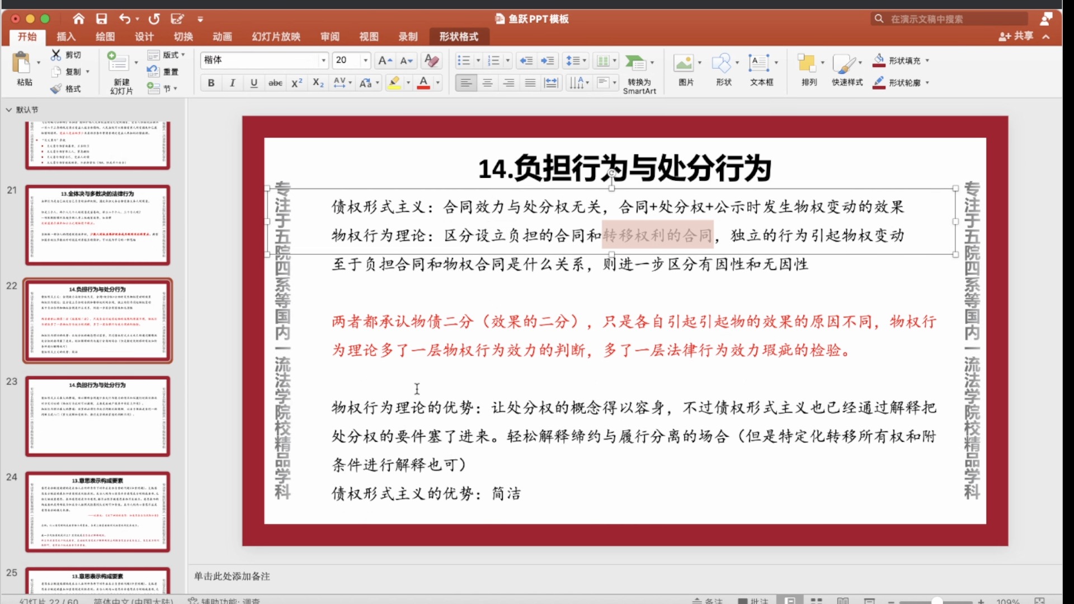Click the Superscript x² button

point(297,83)
